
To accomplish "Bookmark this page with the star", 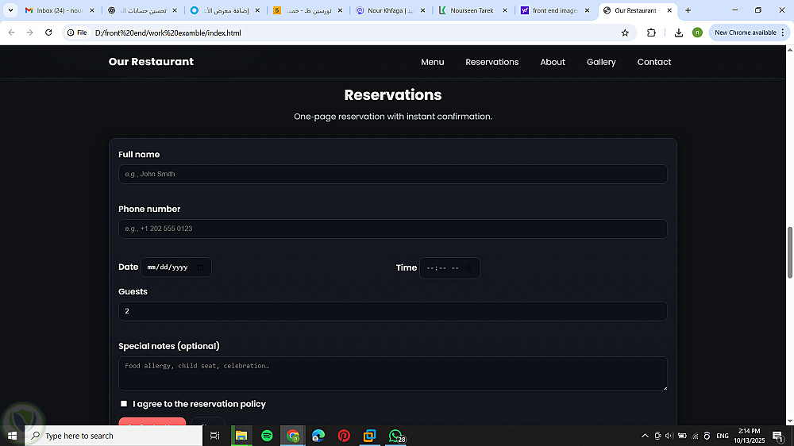I will point(625,33).
